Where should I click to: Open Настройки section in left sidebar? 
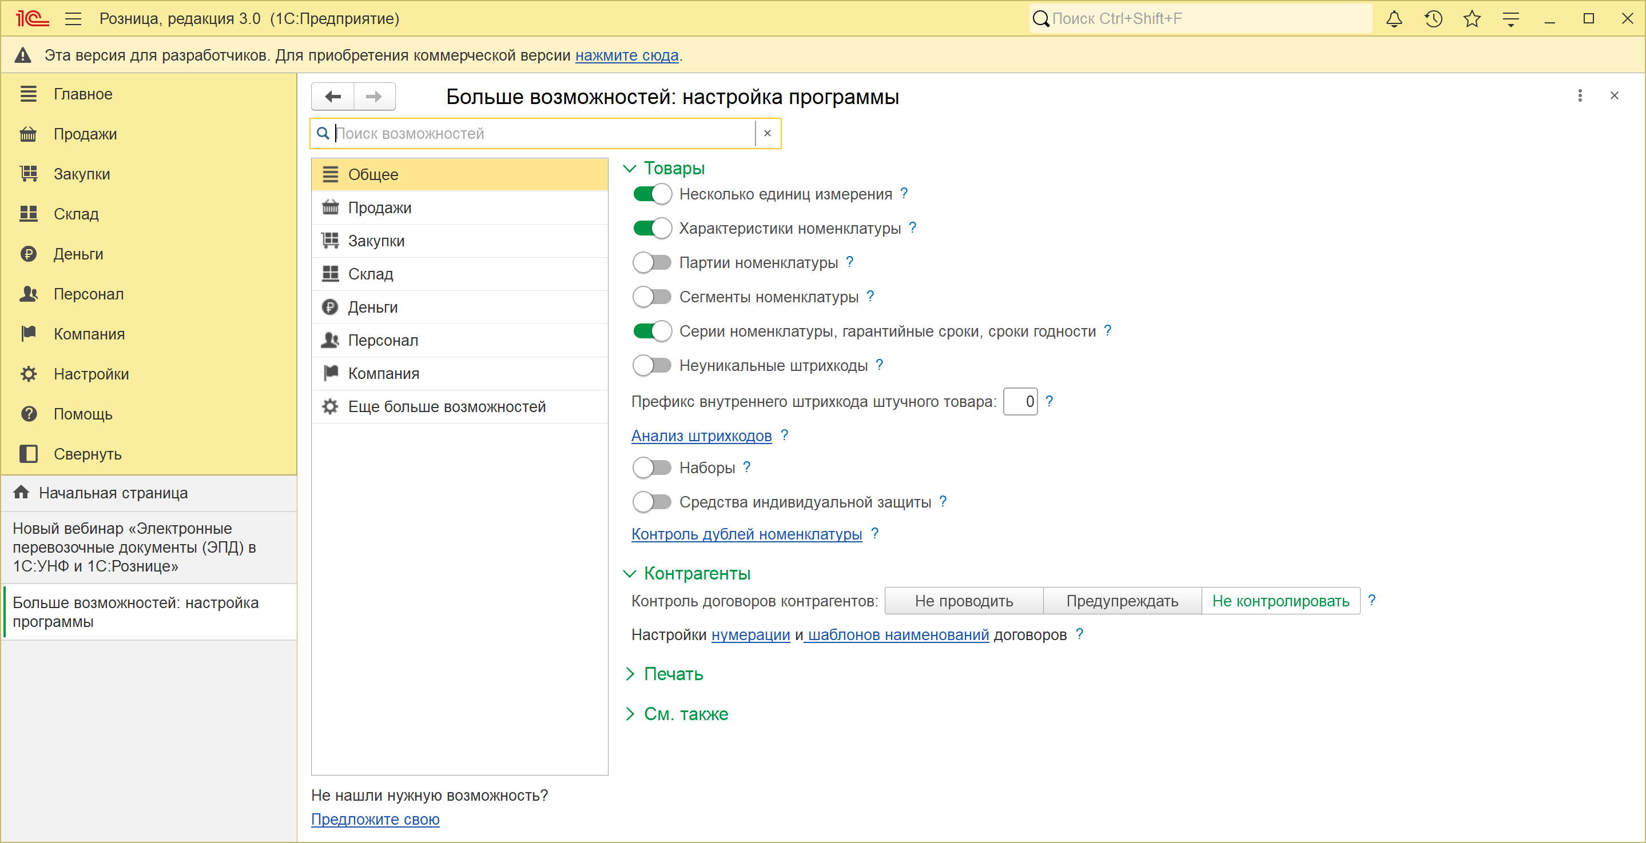tap(149, 374)
